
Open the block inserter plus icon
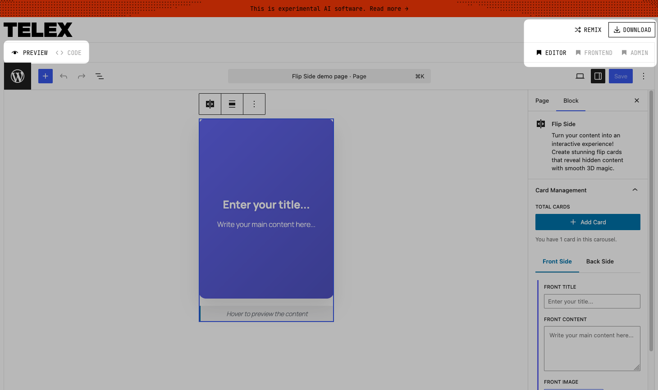click(x=45, y=76)
